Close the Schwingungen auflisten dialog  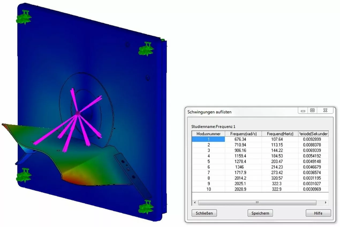(x=325, y=110)
